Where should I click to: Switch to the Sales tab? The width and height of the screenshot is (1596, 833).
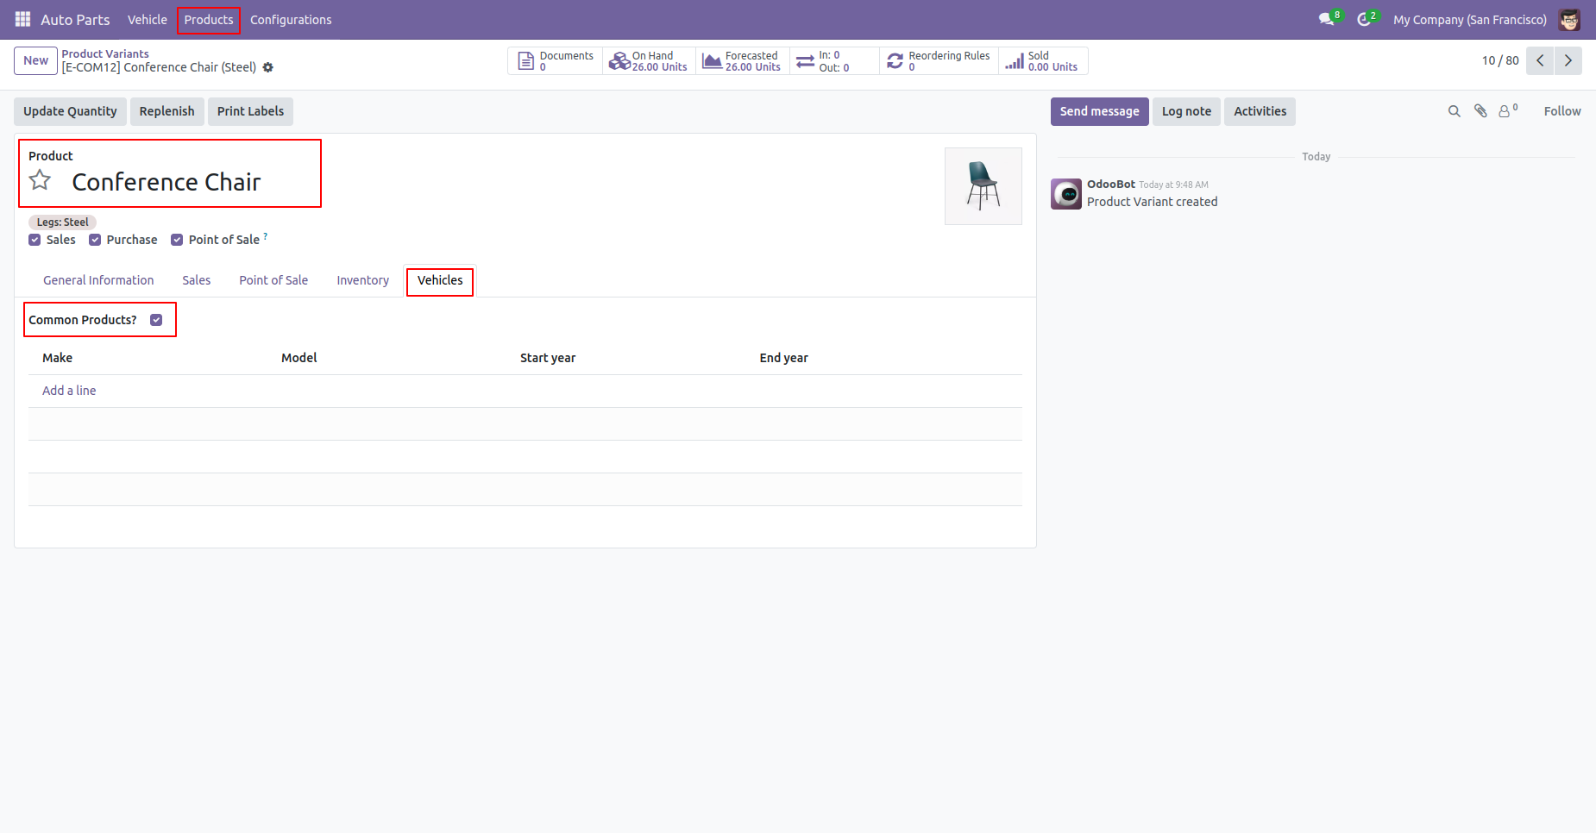[x=197, y=280]
